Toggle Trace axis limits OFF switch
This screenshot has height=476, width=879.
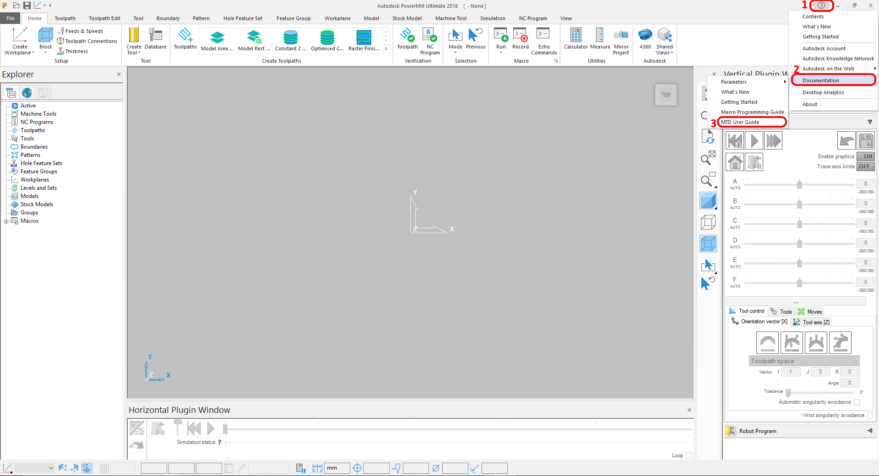point(865,166)
